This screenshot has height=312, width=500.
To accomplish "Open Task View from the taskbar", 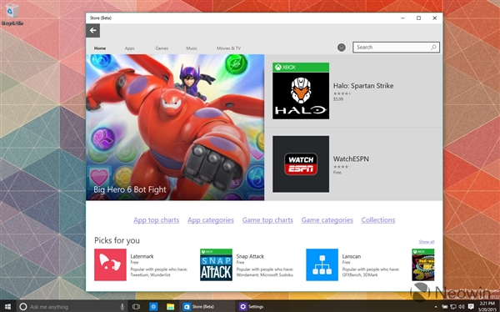I will [x=136, y=306].
